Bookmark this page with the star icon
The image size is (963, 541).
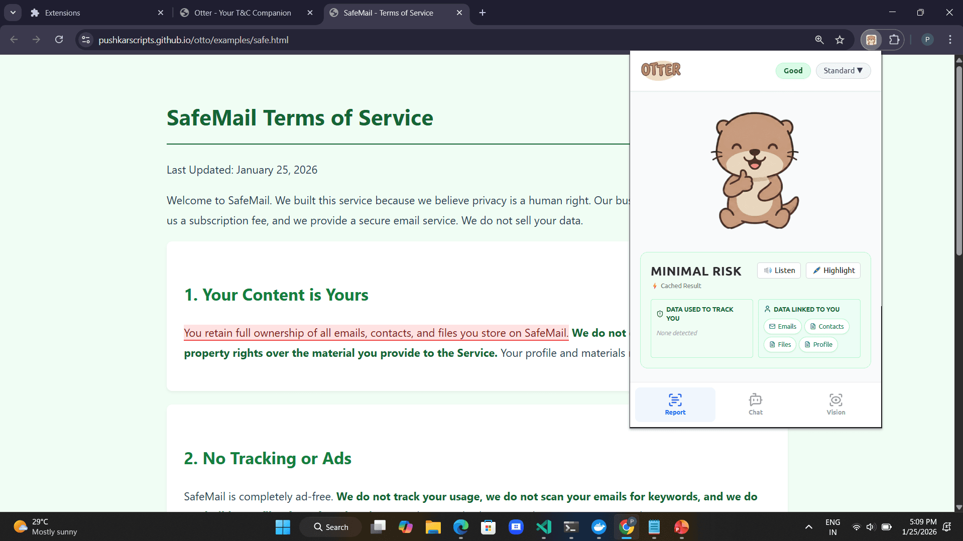(x=839, y=40)
